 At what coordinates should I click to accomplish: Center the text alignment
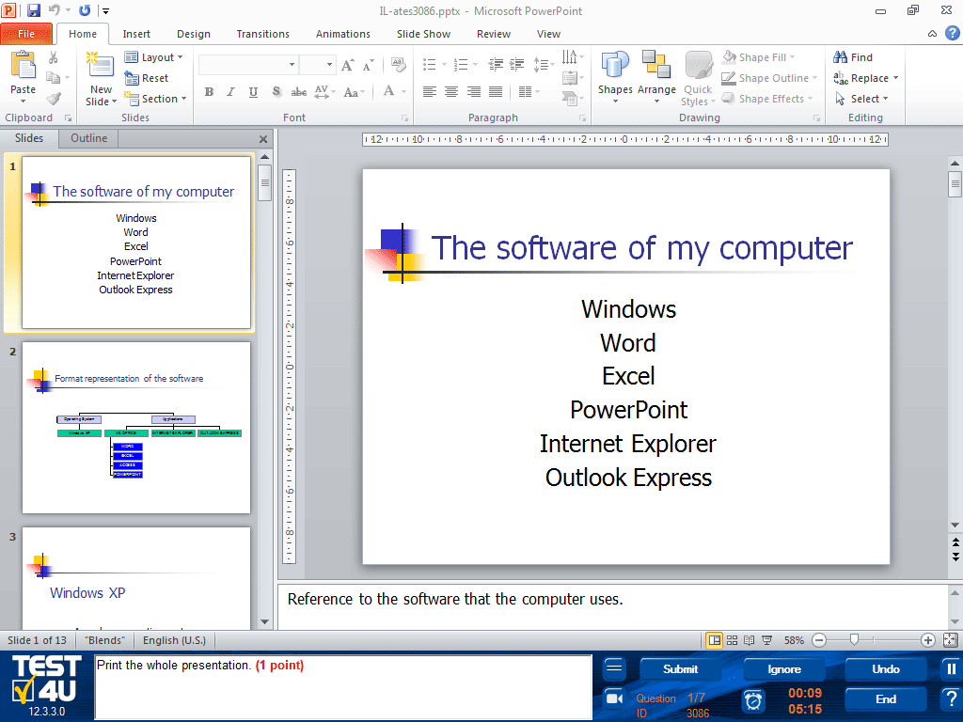pos(451,91)
